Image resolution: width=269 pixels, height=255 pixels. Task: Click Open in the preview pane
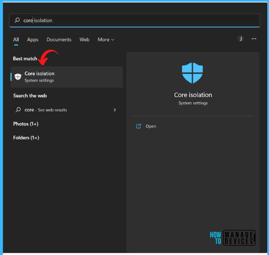pos(151,126)
